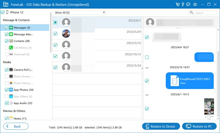
Task: Open the Show All (5) dropdown
Action: (80, 13)
